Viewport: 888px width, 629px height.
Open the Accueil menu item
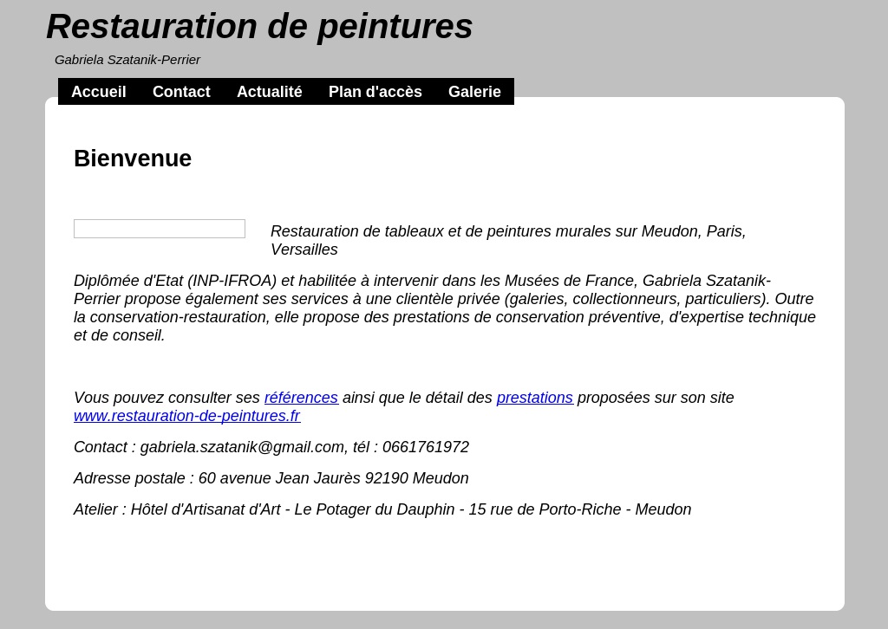pos(99,92)
